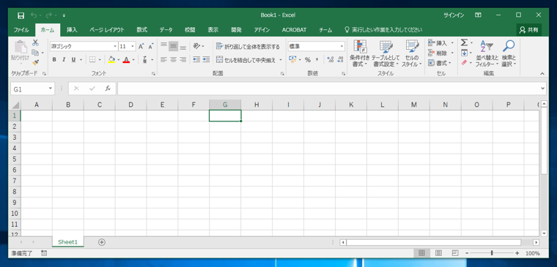
Task: Click the orientation (angled text) icon
Action: point(196,46)
